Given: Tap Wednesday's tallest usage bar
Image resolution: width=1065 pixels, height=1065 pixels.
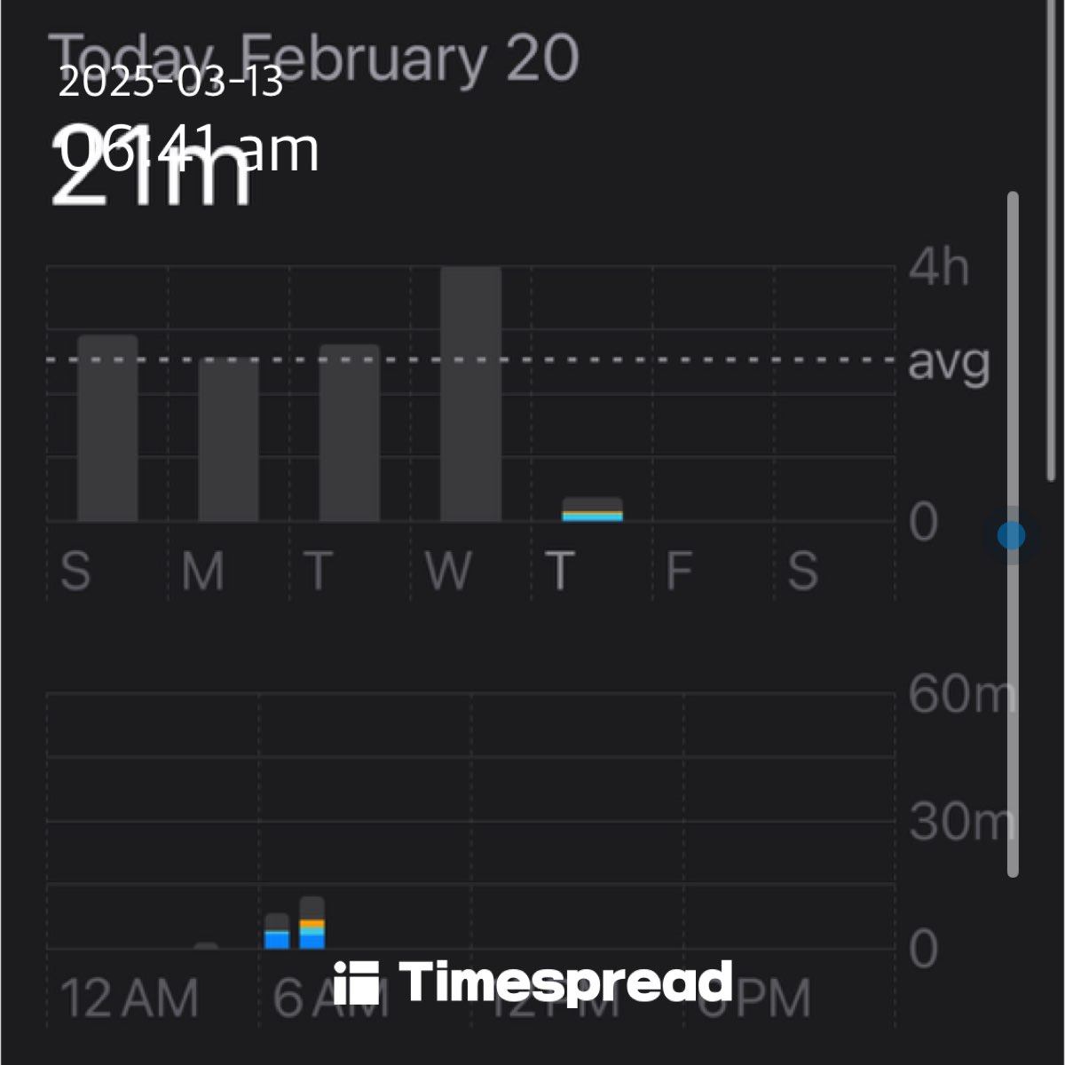Looking at the screenshot, I should (470, 394).
